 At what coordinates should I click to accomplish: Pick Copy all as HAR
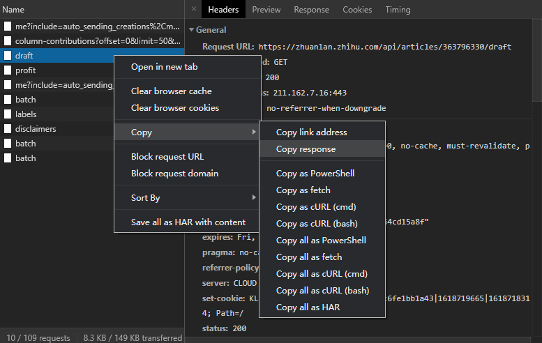click(308, 307)
